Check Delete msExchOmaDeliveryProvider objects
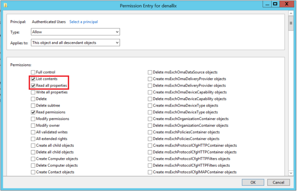This screenshot has width=297, height=191. [150, 85]
